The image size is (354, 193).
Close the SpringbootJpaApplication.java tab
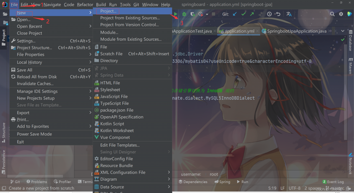(330, 31)
